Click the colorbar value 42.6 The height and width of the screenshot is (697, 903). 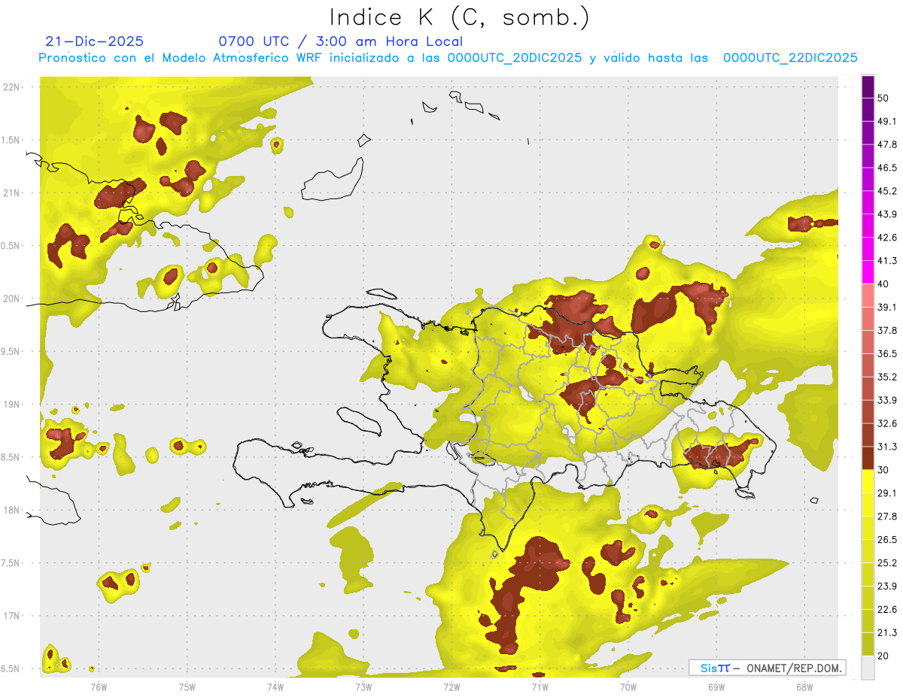886,238
